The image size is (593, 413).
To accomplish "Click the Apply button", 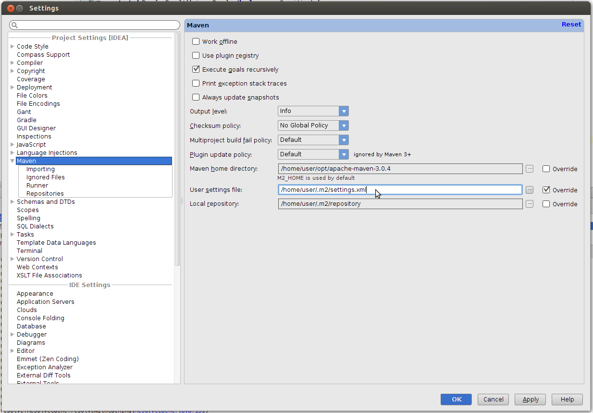I will tap(531, 399).
